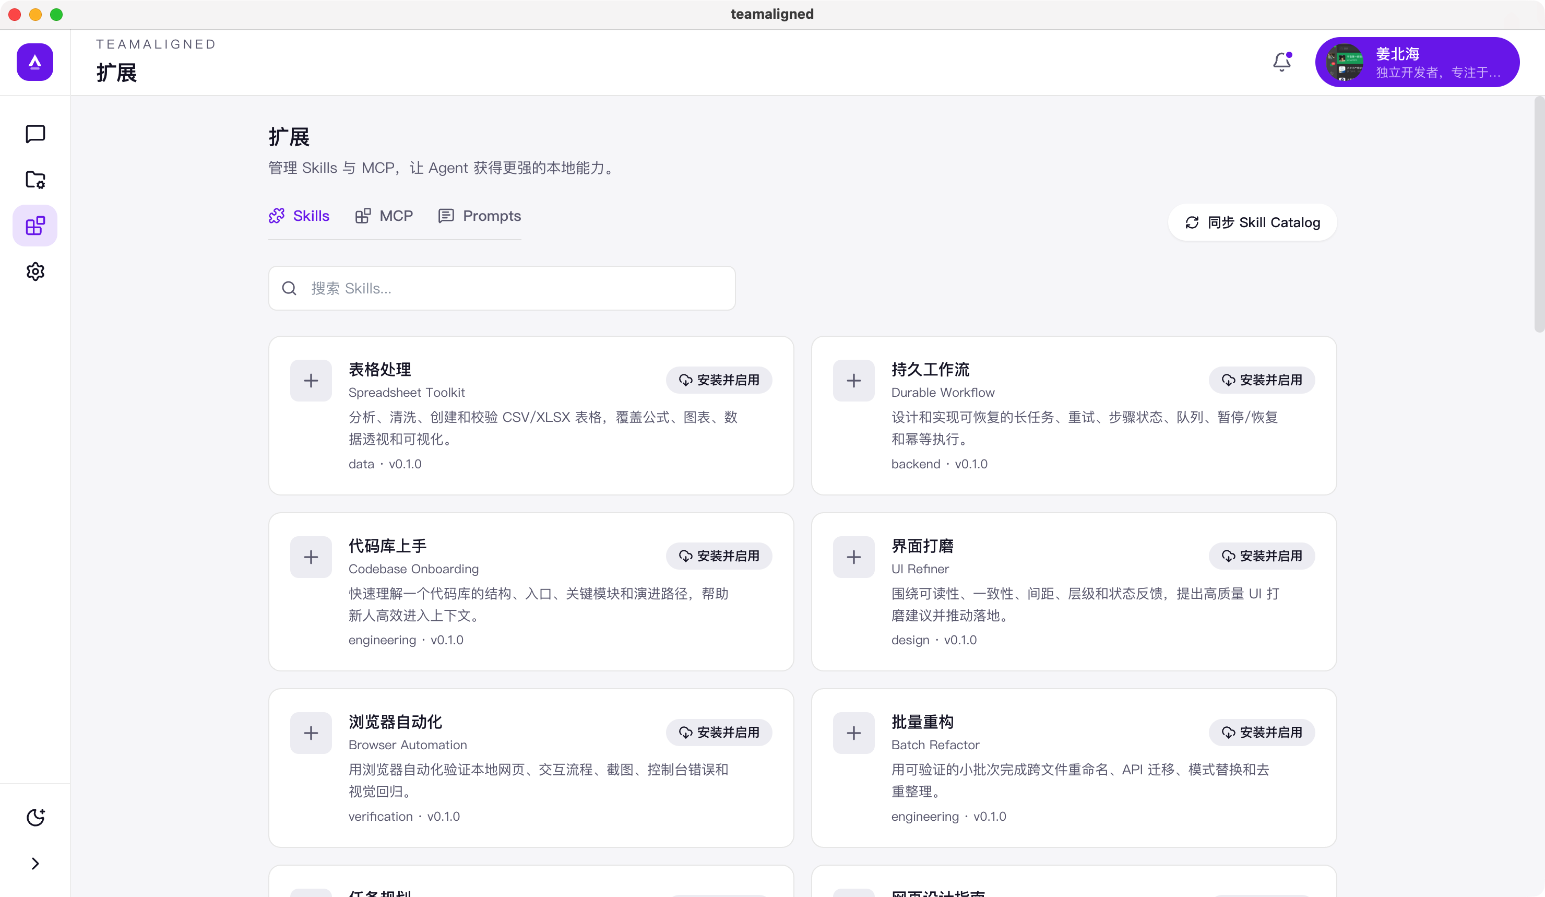The image size is (1545, 897).
Task: Click the plus icon for 浏览器自动化
Action: click(311, 733)
